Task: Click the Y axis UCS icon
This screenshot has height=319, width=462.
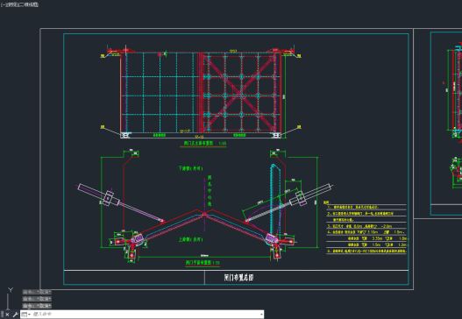Action: point(11,290)
